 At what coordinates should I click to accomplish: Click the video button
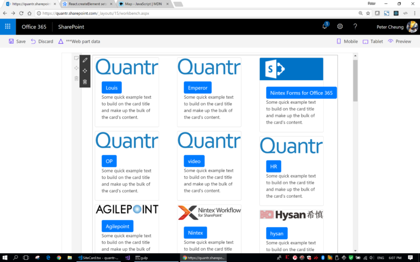click(x=194, y=161)
